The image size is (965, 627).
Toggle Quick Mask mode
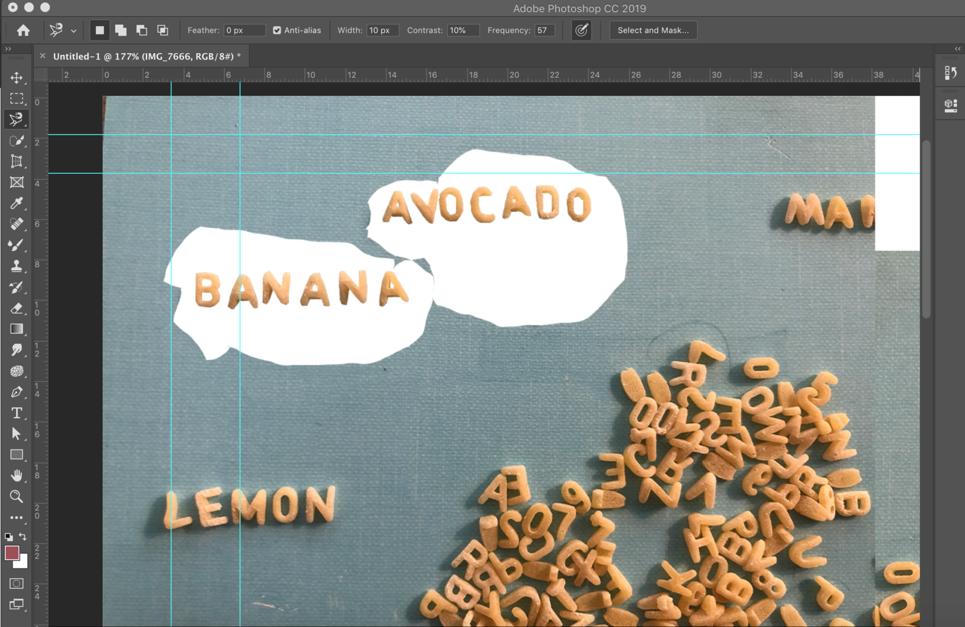tap(17, 584)
